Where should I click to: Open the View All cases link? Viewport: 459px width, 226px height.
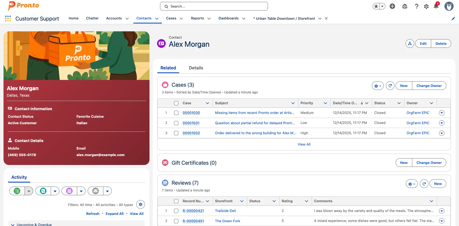304,144
